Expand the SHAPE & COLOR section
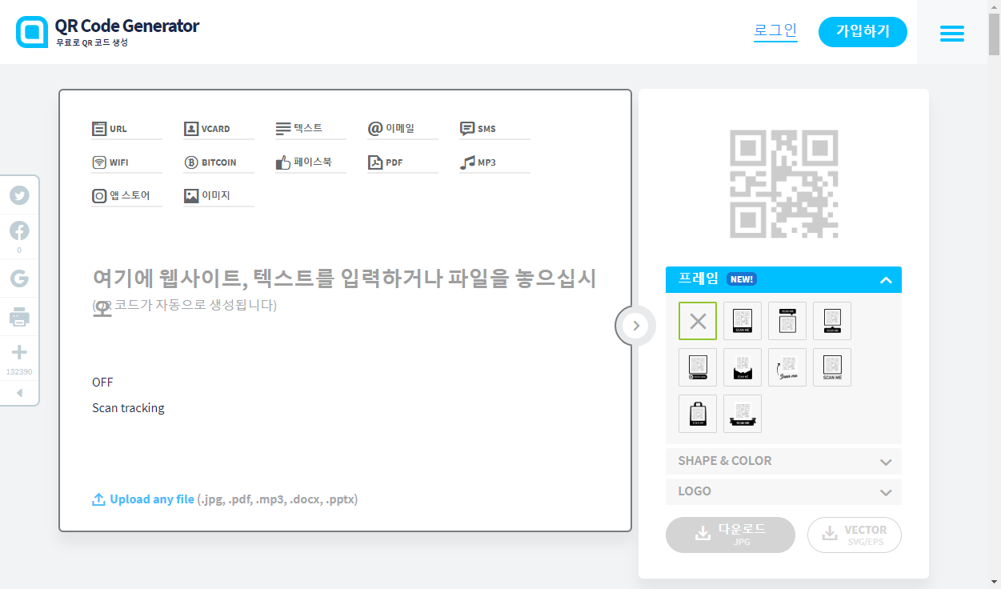Viewport: 1001px width, 589px height. tap(783, 461)
